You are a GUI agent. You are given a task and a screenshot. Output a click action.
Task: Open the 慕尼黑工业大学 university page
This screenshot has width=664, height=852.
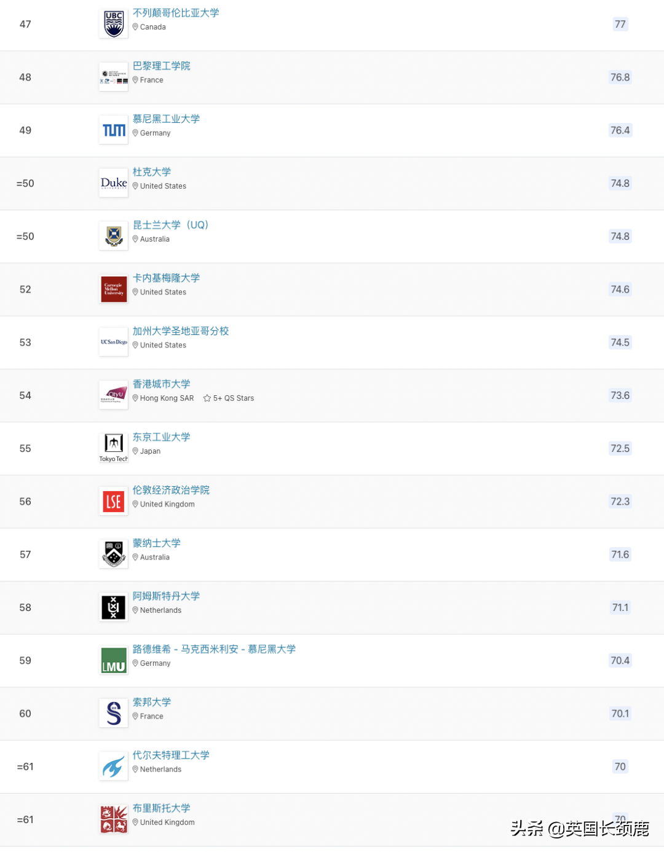pos(166,119)
